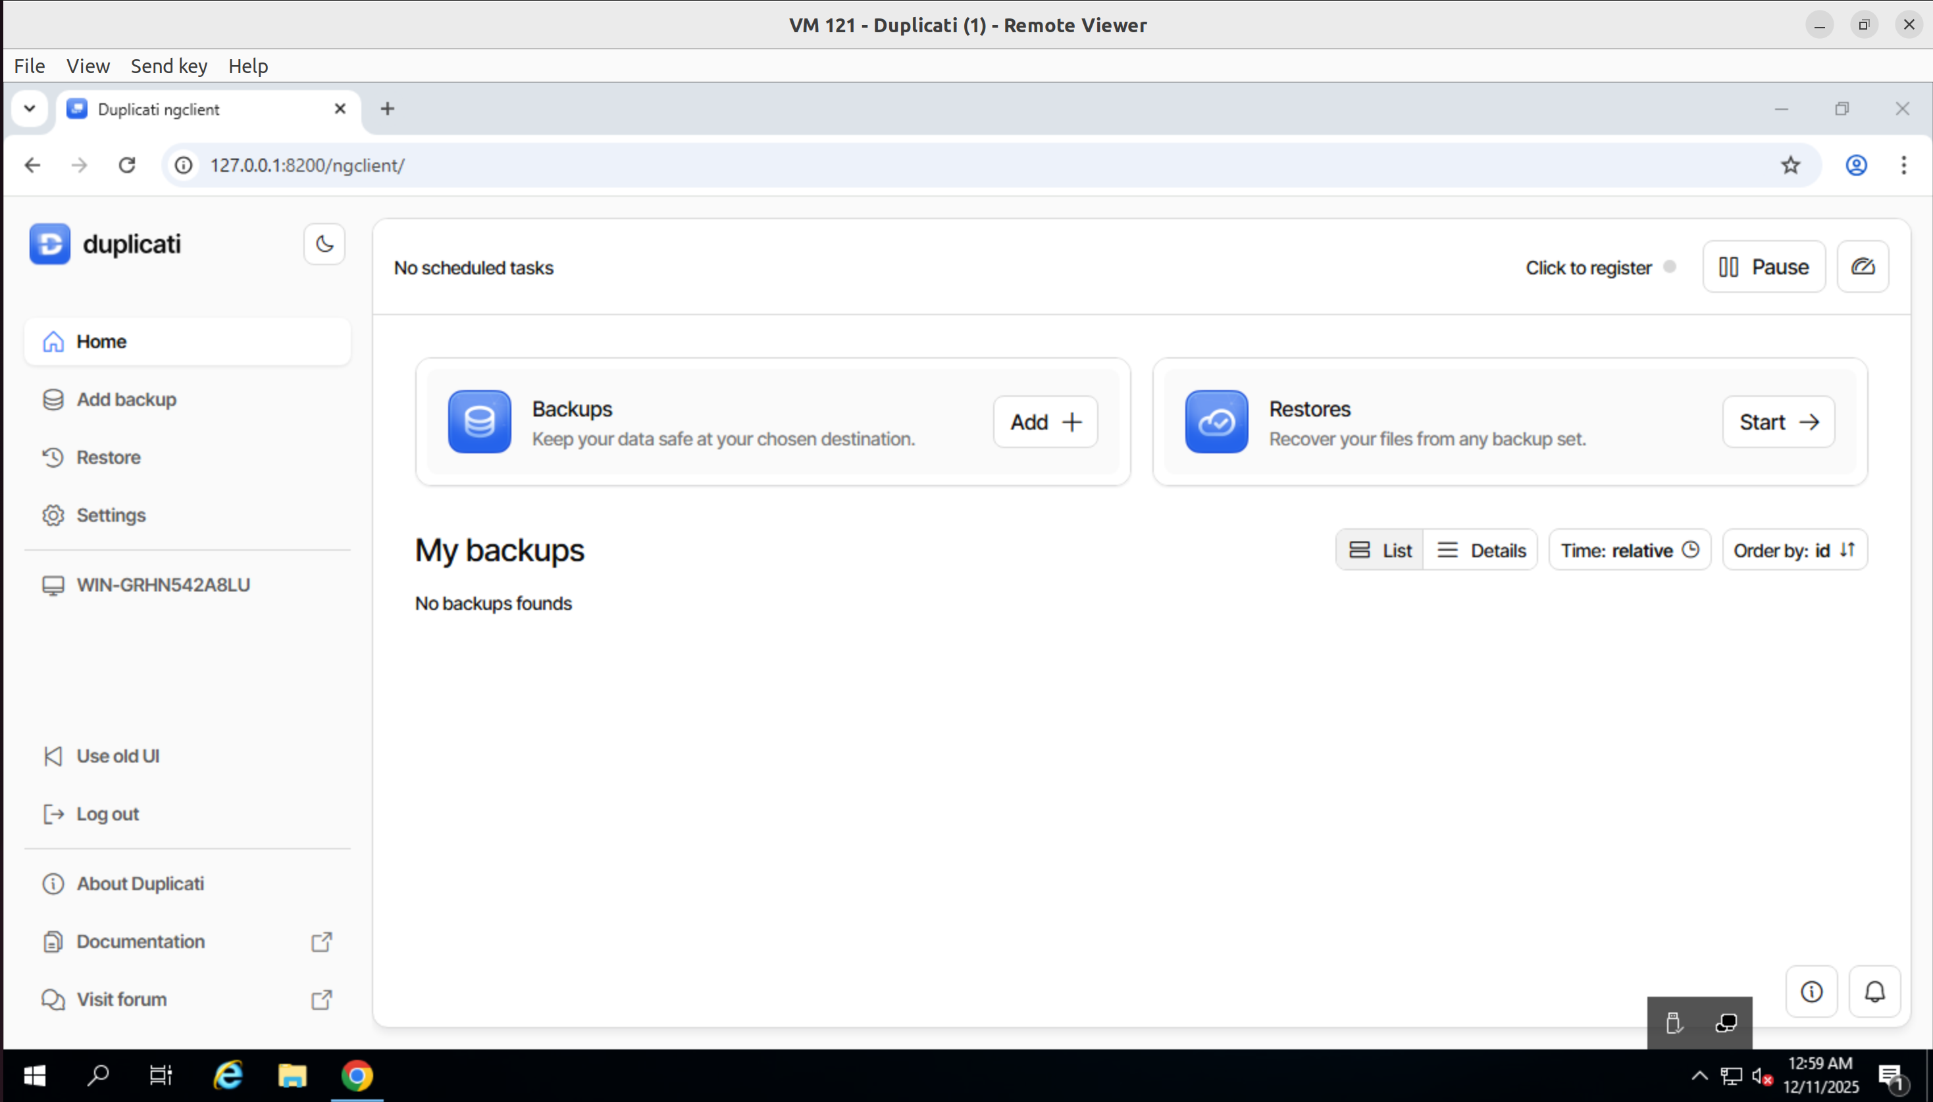This screenshot has width=1933, height=1102.
Task: Click the blue Backups database icon
Action: click(x=479, y=422)
